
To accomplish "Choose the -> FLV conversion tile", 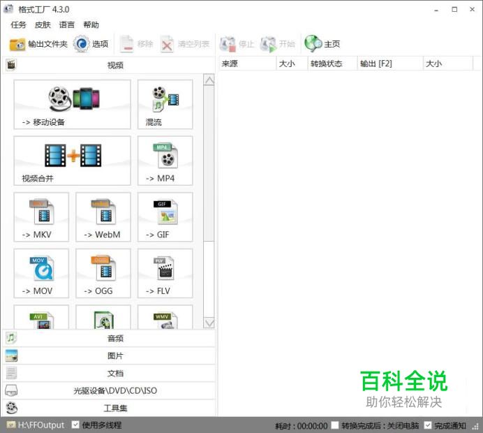I will (165, 273).
